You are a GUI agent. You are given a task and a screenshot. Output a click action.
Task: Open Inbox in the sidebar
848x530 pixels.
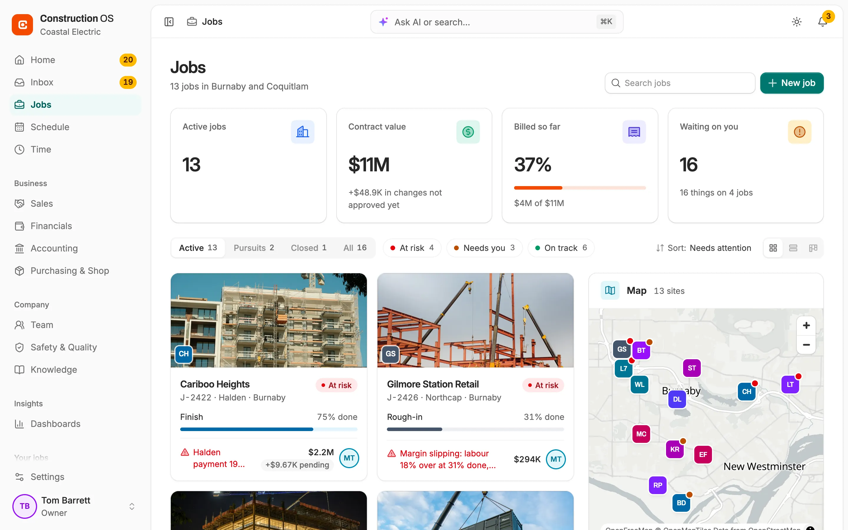[75, 82]
